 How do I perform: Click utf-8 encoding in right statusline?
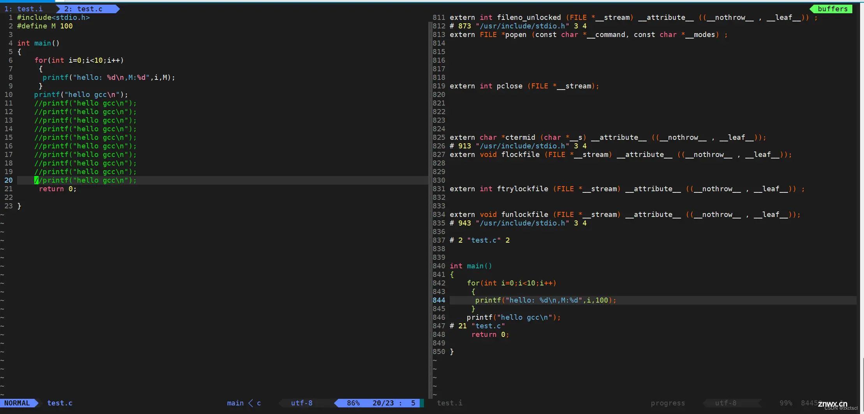point(725,403)
